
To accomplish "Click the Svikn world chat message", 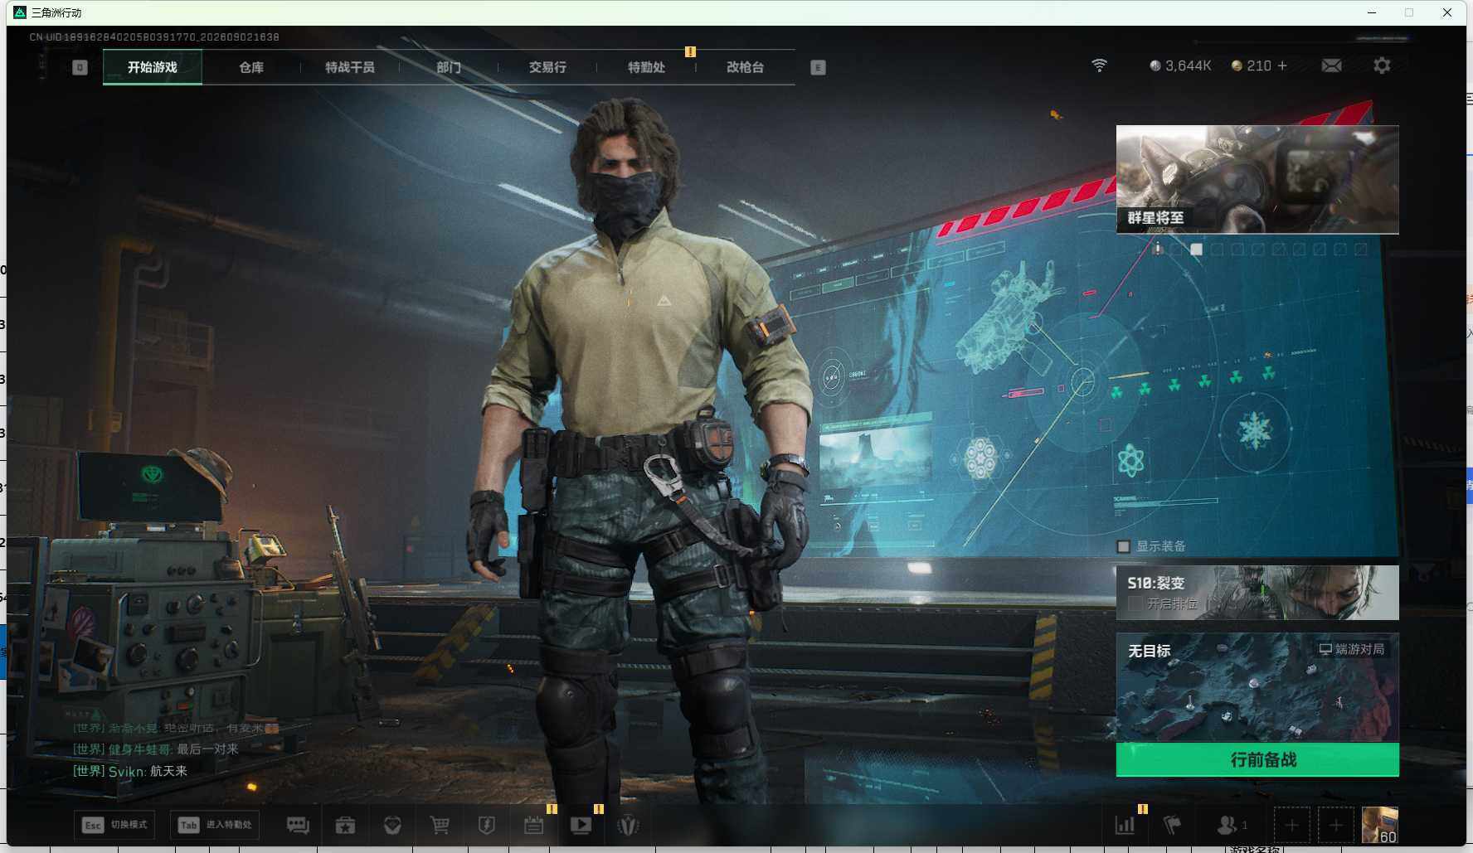I will pos(130,771).
